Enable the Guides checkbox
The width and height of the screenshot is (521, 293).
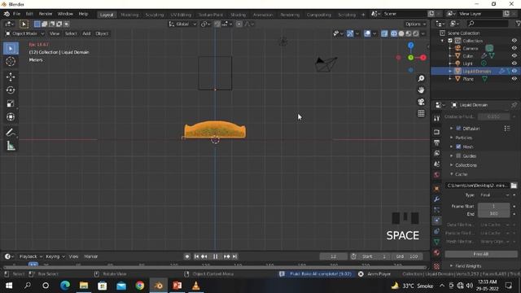click(x=458, y=155)
